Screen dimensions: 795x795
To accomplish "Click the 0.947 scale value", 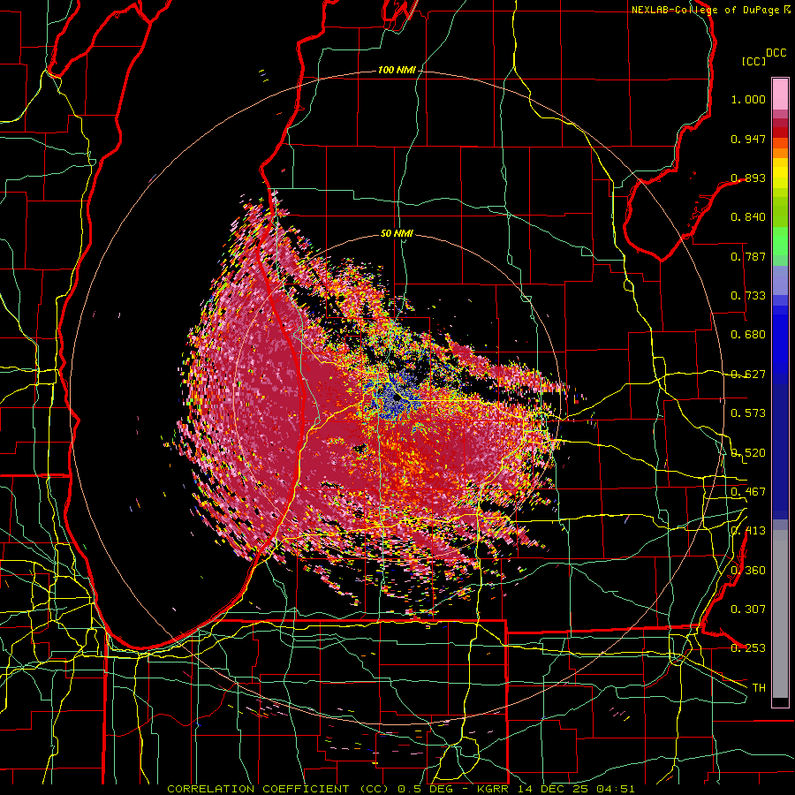I will 748,139.
